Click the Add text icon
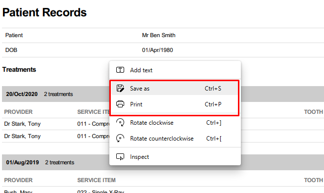 (120, 70)
